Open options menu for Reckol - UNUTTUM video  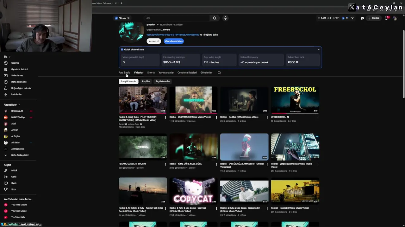tap(216, 117)
